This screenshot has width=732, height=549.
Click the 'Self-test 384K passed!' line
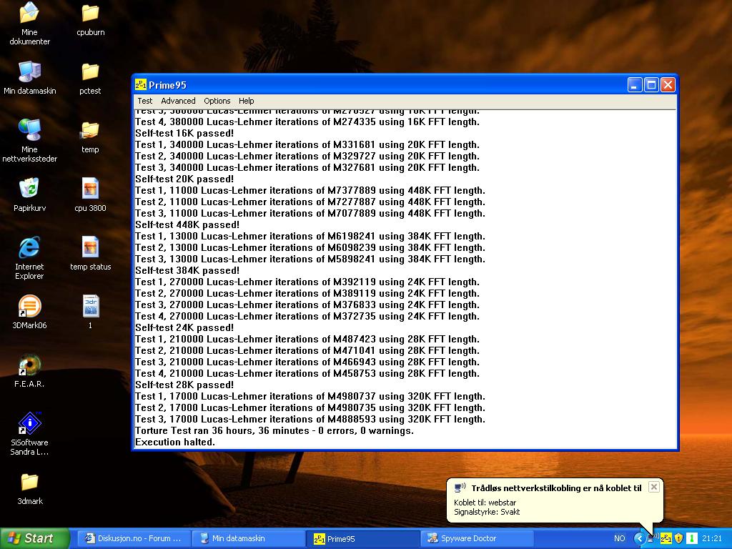click(x=187, y=270)
